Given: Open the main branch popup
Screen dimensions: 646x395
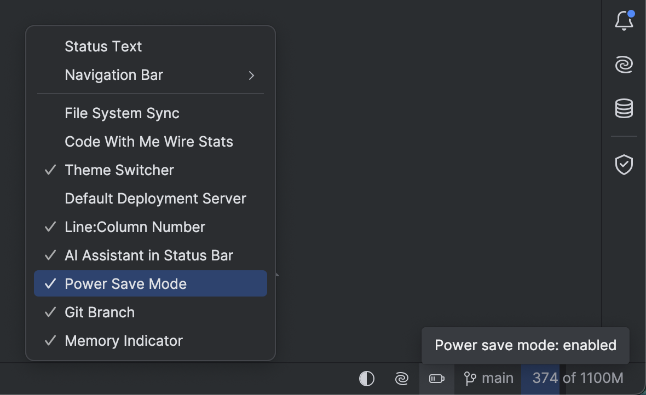Looking at the screenshot, I should pyautogui.click(x=497, y=379).
